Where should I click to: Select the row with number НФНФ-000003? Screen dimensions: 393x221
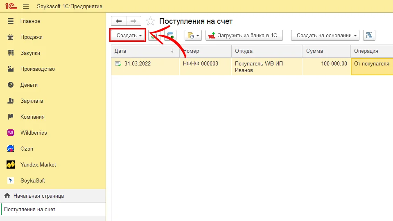201,64
